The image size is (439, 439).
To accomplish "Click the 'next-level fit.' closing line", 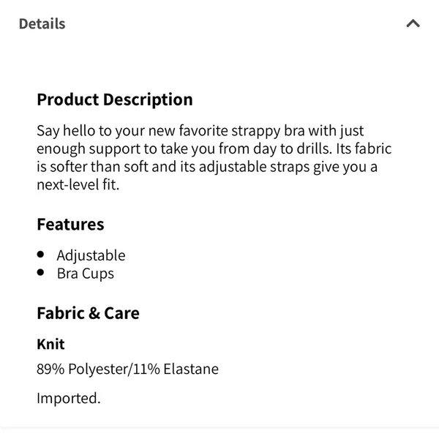I will point(78,185).
